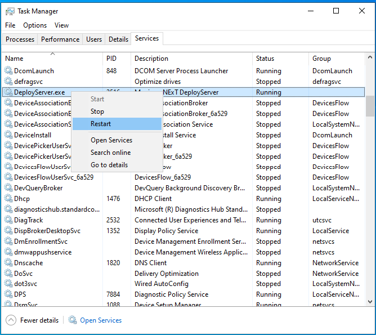Click the gear icon next to defragsvc
The image size is (376, 335).
(x=8, y=81)
